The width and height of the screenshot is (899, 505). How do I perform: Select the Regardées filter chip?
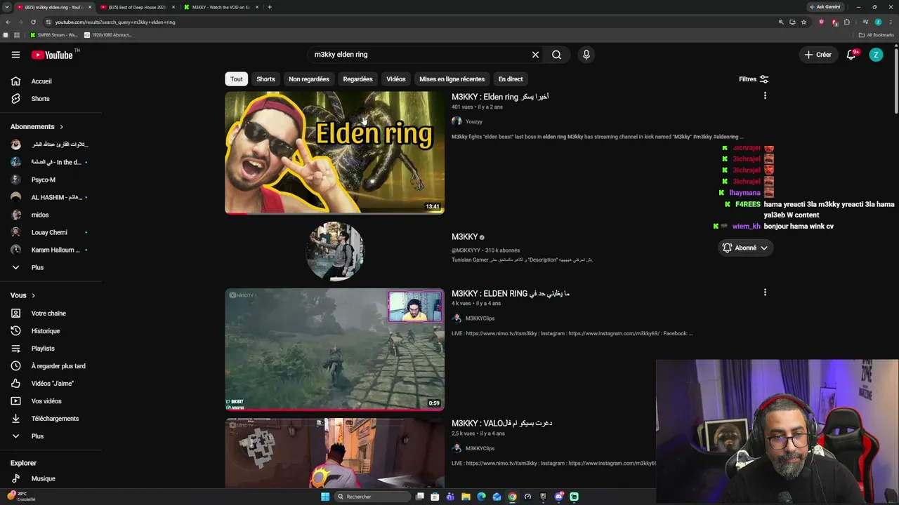click(357, 79)
